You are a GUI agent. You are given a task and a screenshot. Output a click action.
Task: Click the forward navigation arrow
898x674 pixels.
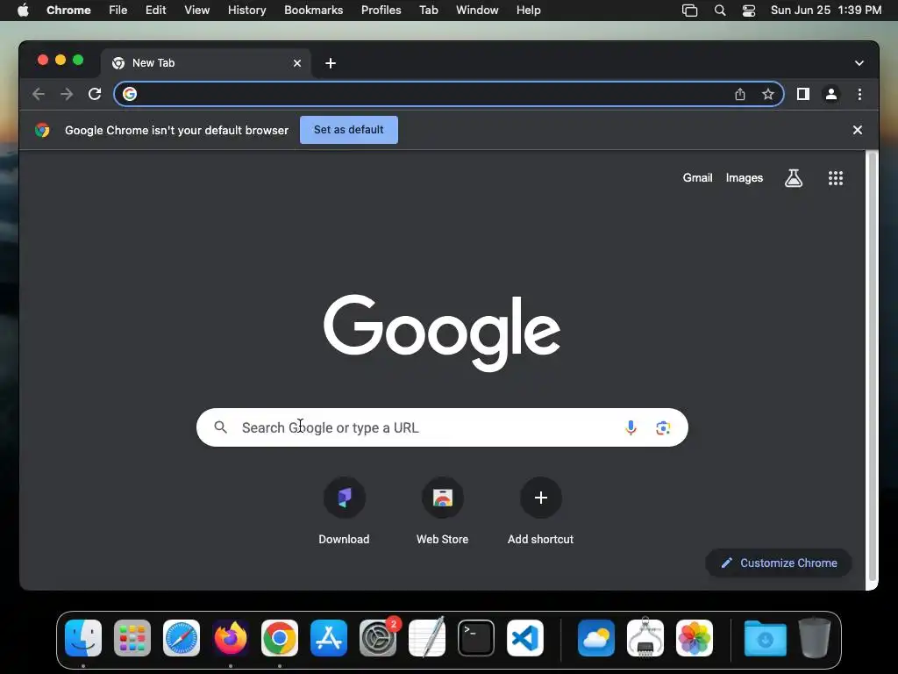click(67, 94)
